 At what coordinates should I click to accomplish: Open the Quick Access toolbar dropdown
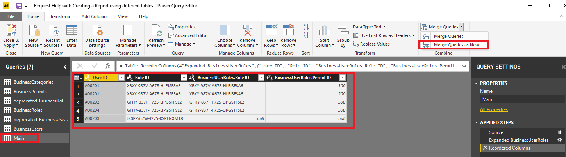tap(26, 6)
